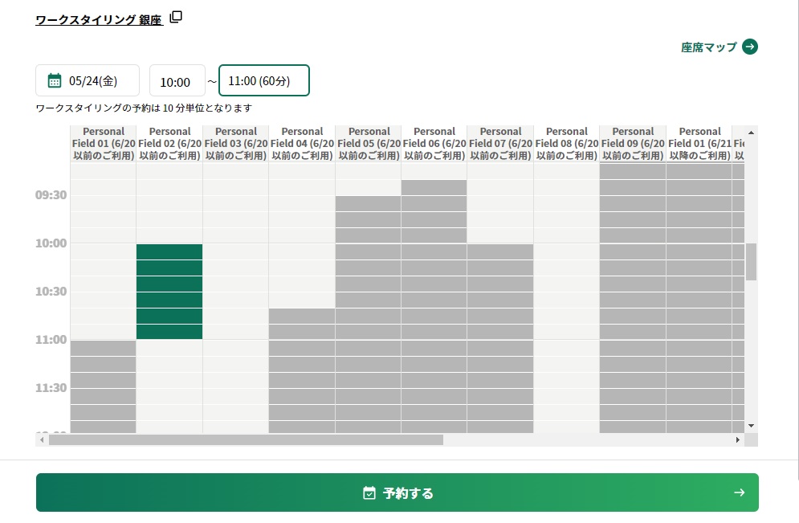Click the 11:00 slot in Personal Field 02
The image size is (799, 523).
169,348
